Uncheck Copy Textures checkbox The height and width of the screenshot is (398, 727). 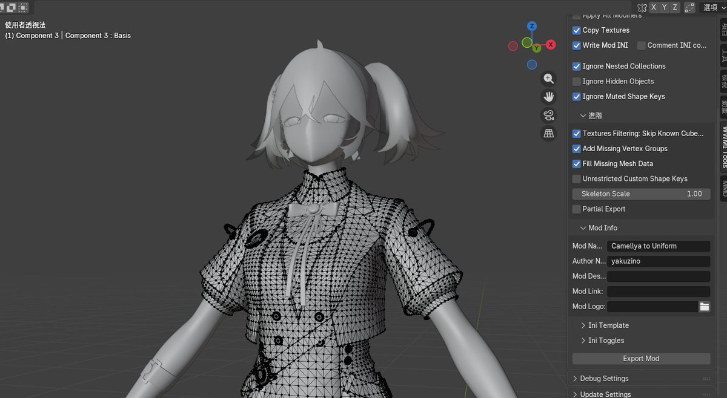point(576,30)
